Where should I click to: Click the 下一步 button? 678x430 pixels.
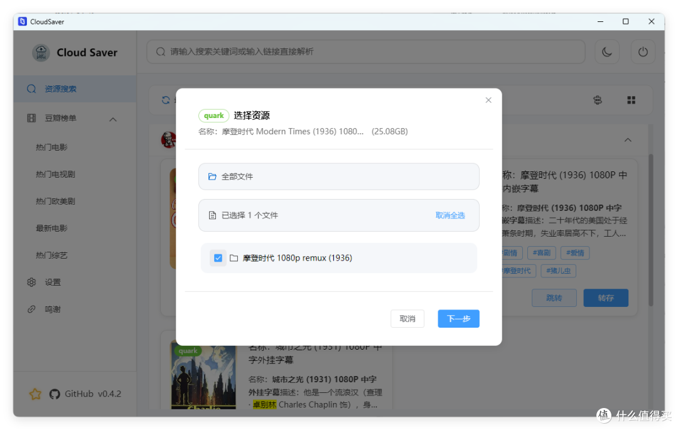click(458, 319)
